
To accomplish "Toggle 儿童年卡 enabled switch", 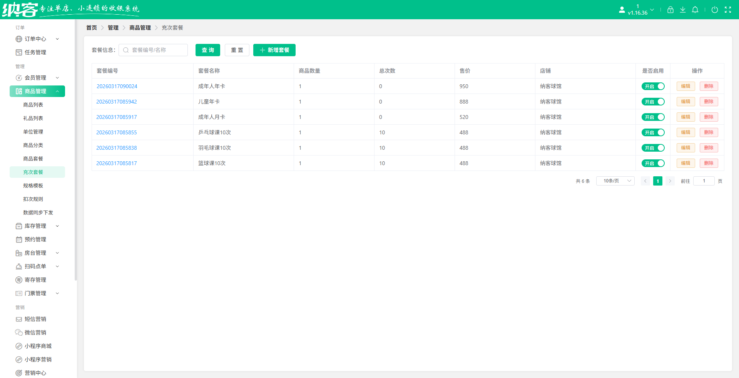I will click(653, 102).
